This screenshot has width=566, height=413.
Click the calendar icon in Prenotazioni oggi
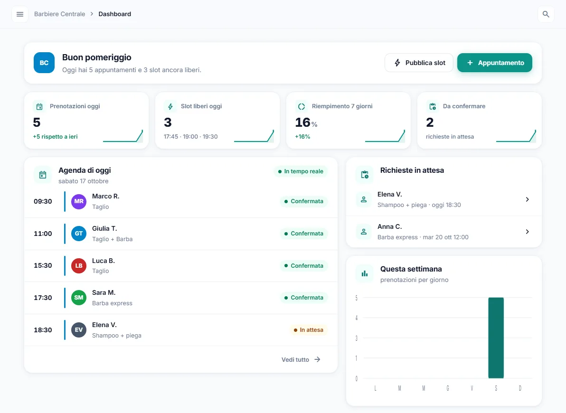39,106
